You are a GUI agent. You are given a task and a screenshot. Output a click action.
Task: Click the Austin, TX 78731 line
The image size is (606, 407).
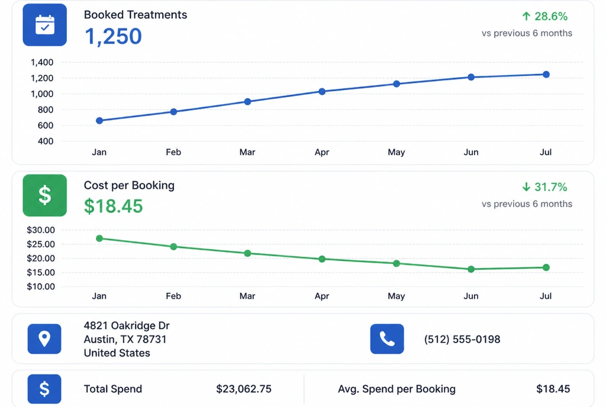point(125,339)
